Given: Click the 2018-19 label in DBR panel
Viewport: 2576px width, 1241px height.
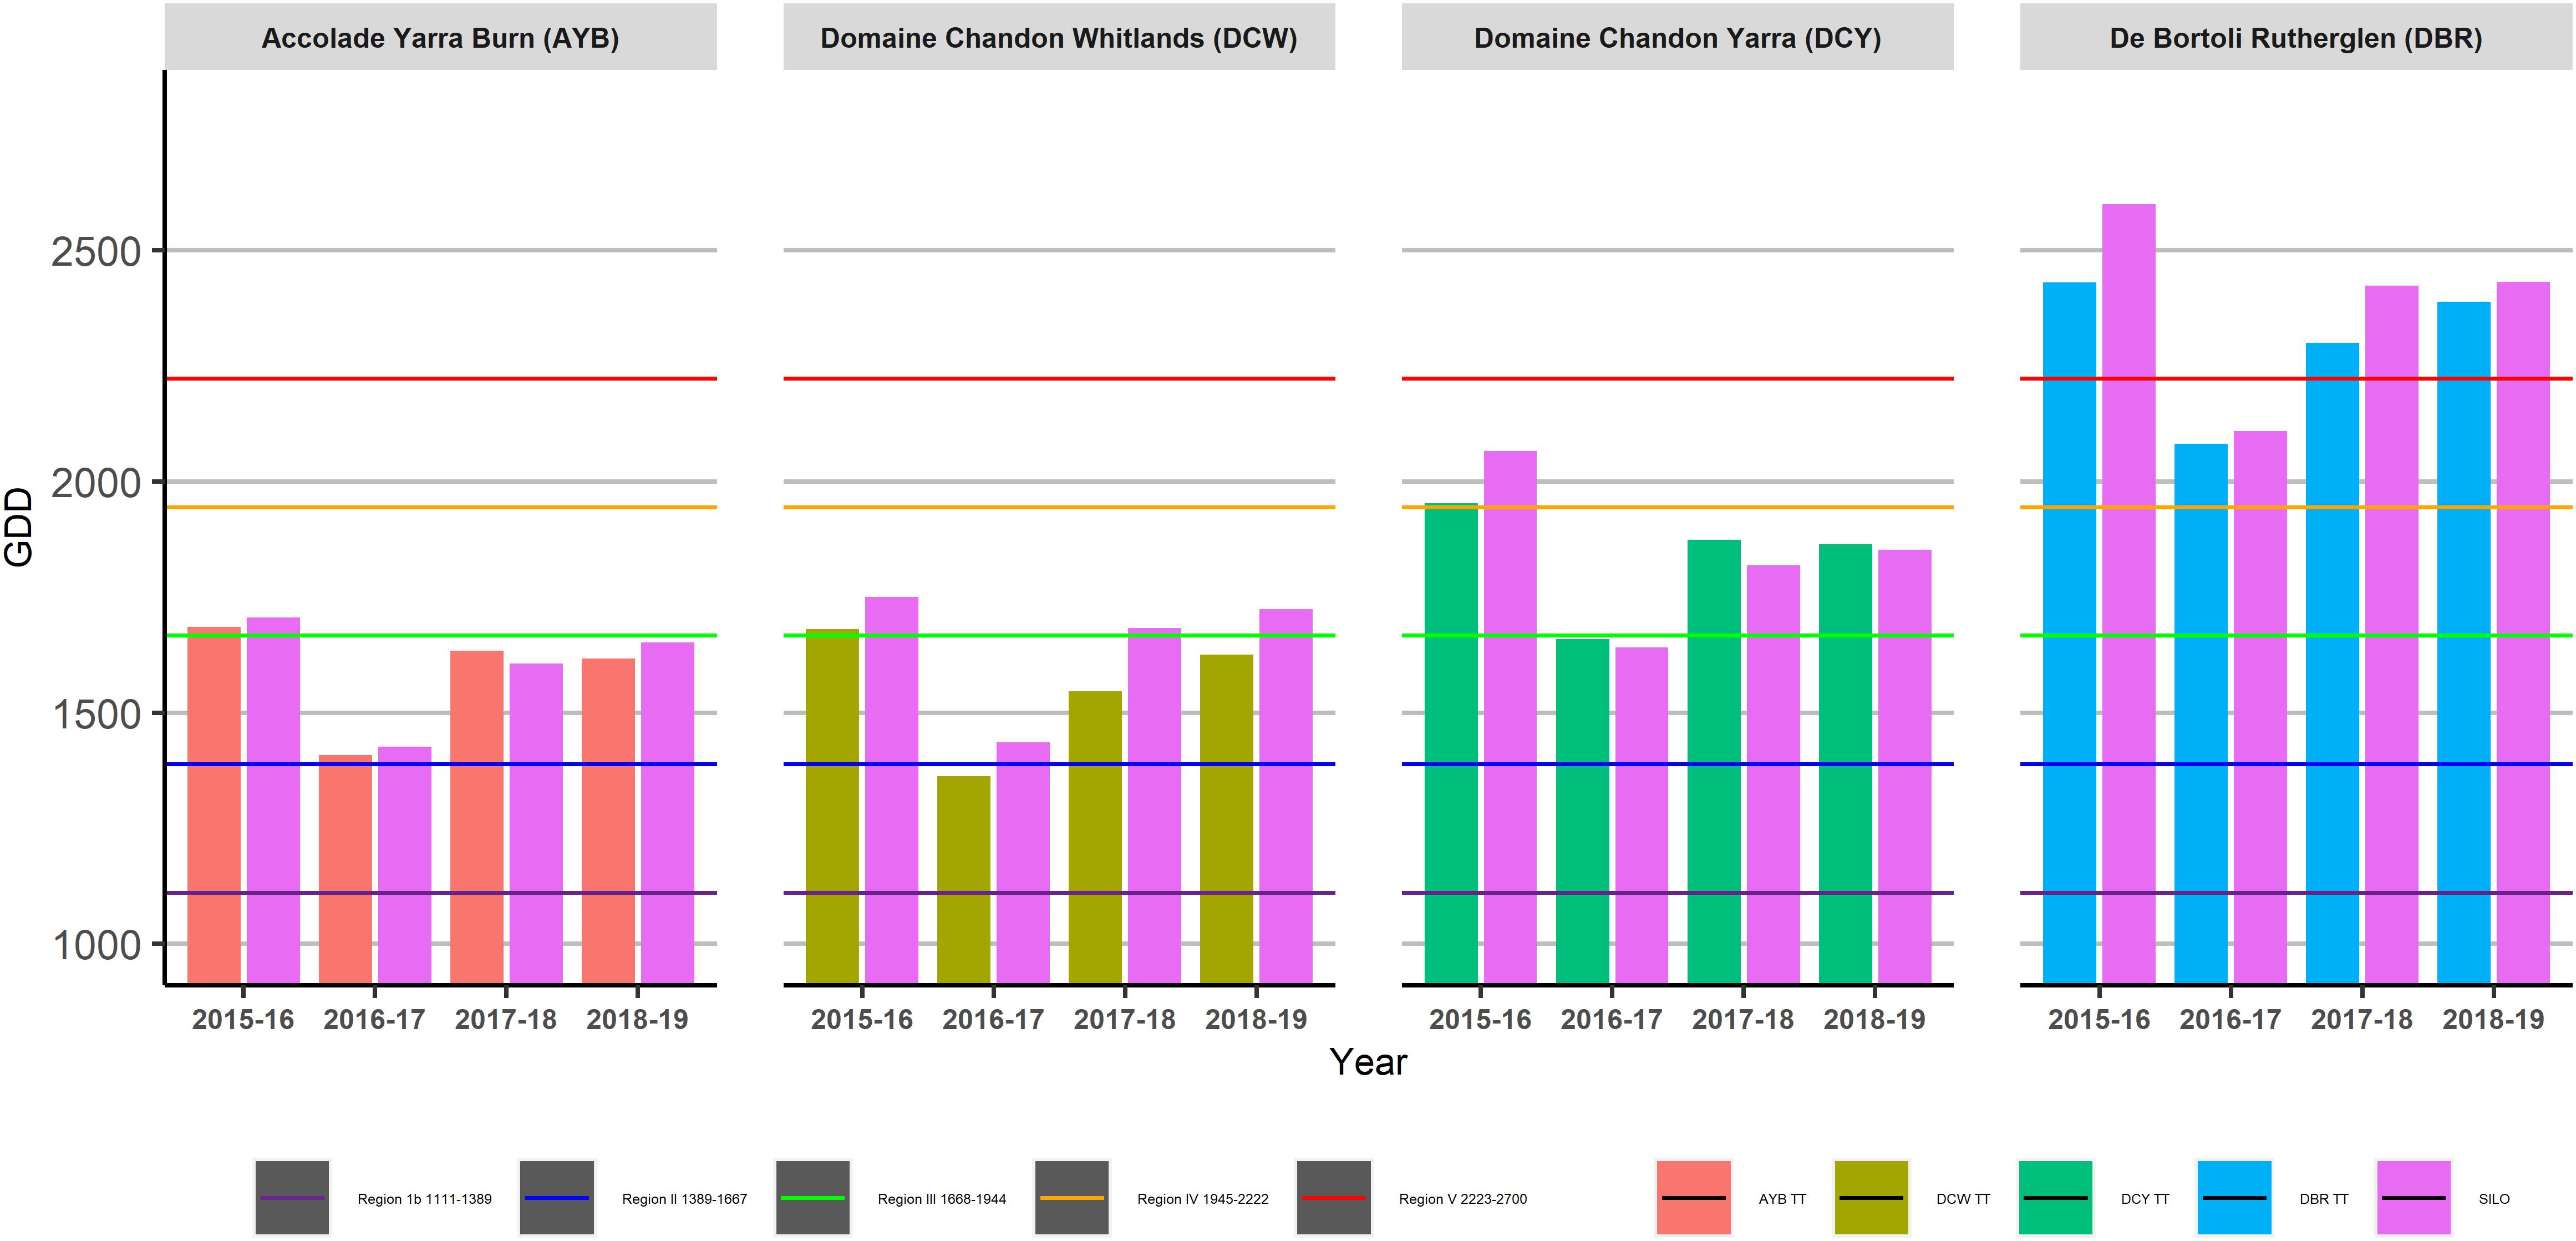Looking at the screenshot, I should pos(2493,1019).
